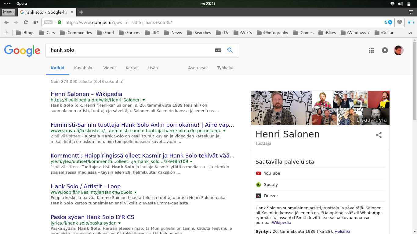Switch to the Kuvahaku tab
The width and height of the screenshot is (417, 234).
pos(84,68)
